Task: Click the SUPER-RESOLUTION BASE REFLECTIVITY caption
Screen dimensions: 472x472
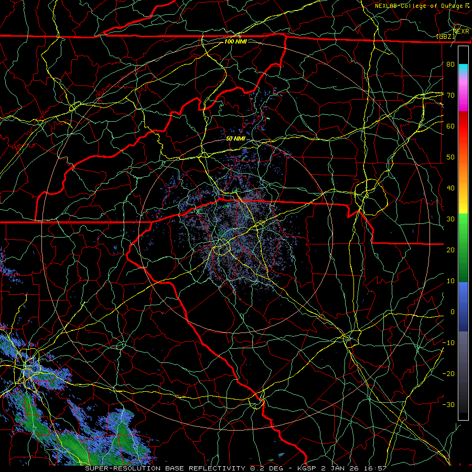Action: pos(165,468)
